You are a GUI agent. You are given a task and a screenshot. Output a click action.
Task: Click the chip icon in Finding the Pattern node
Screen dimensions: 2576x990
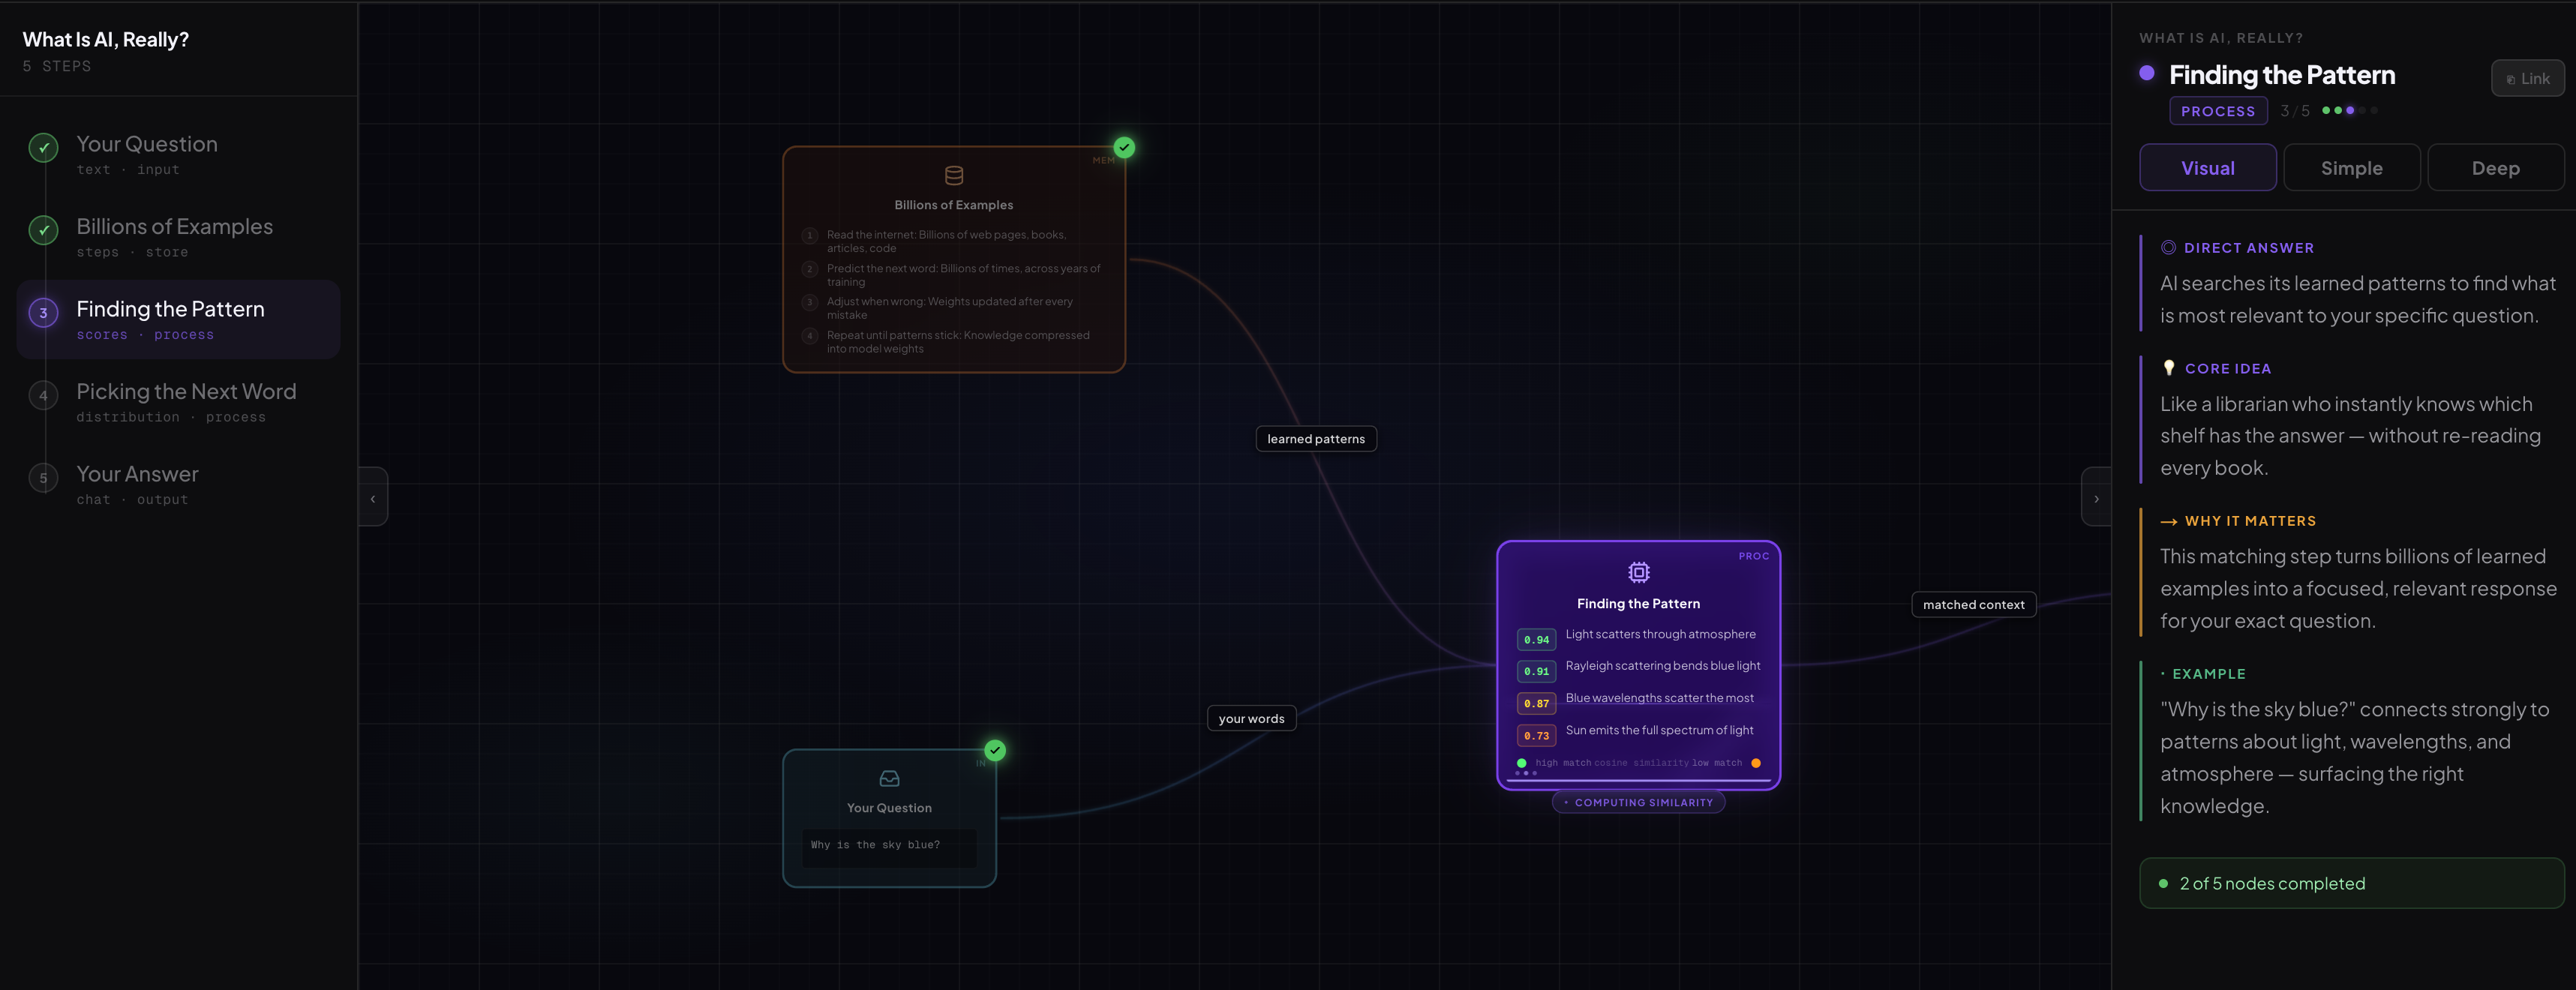(1638, 572)
